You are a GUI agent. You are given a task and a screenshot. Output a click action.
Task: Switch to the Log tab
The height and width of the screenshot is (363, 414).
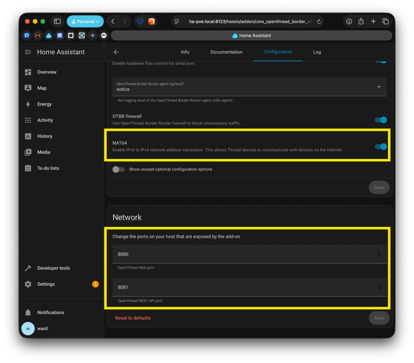(x=317, y=52)
